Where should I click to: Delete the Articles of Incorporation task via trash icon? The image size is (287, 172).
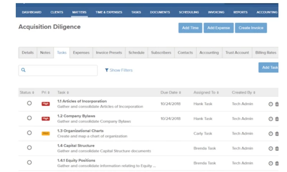click(277, 104)
